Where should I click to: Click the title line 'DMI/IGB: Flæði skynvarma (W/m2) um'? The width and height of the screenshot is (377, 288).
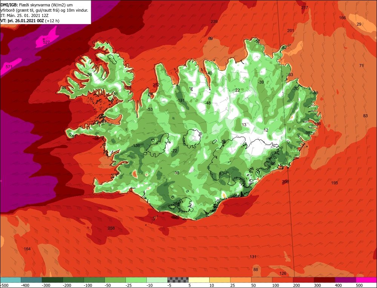click(x=37, y=5)
